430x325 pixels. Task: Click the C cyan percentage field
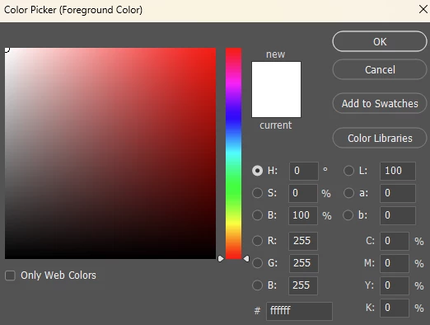[395, 241]
